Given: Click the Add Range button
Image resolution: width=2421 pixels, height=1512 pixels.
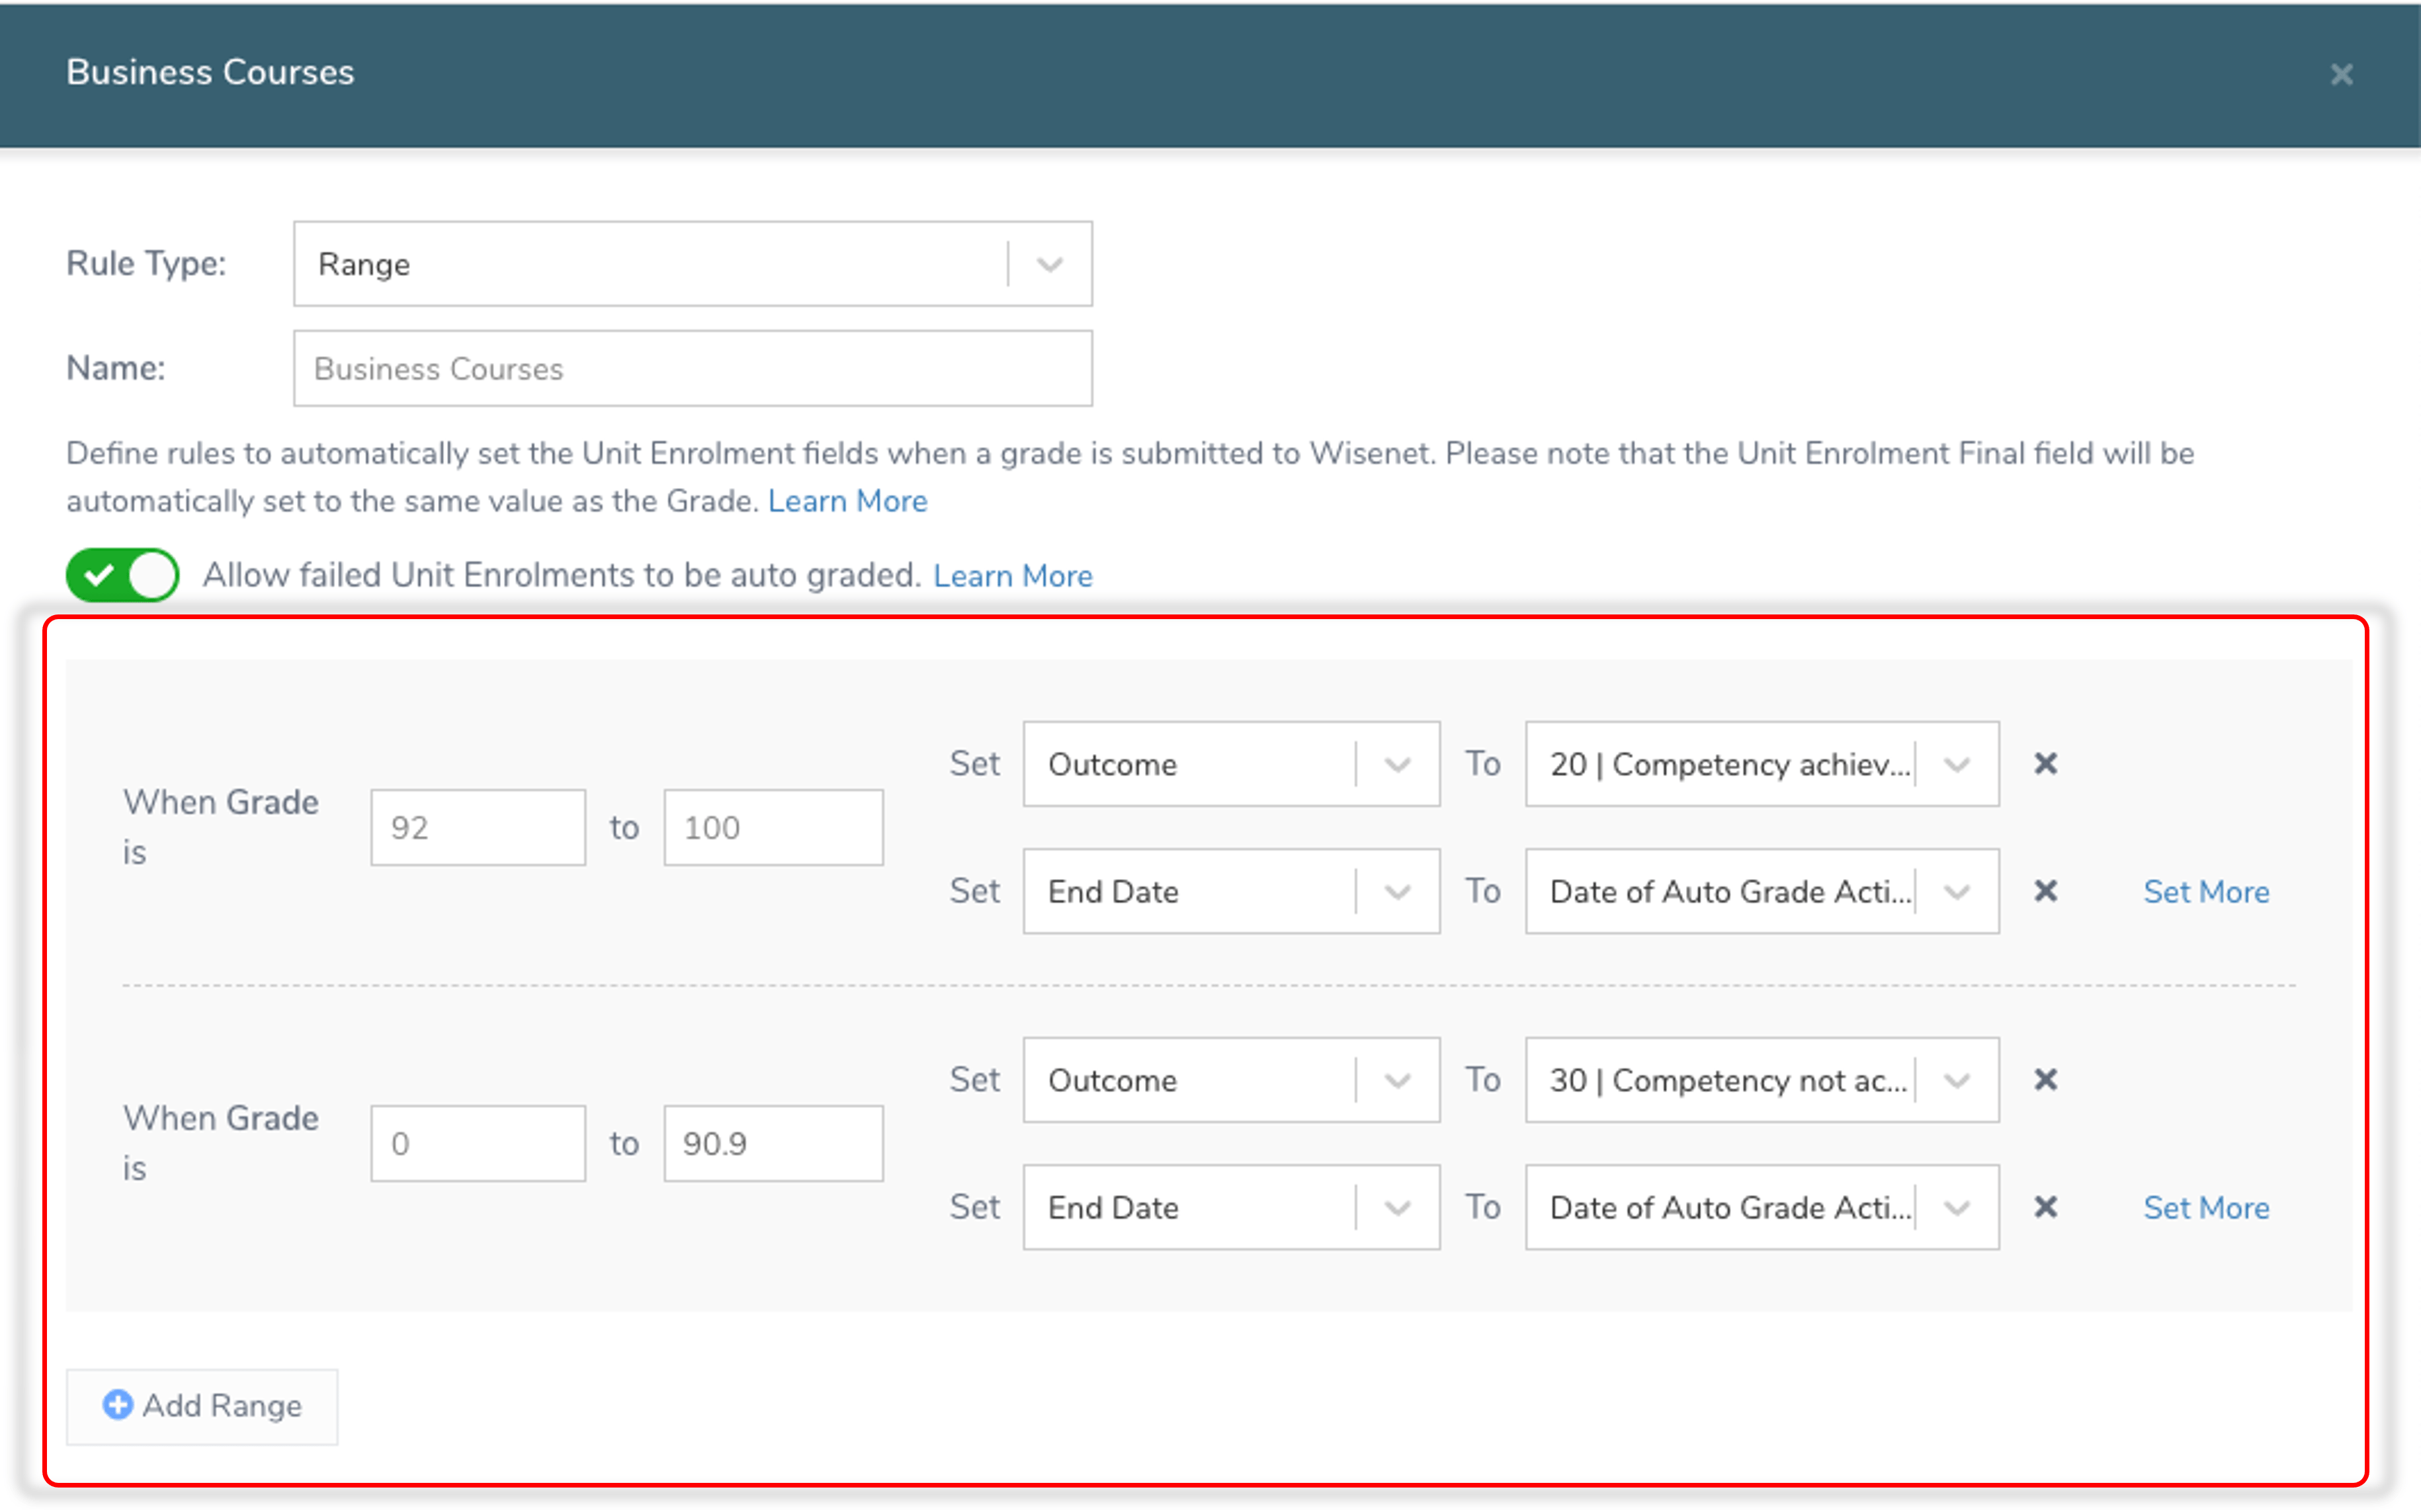Looking at the screenshot, I should click(202, 1406).
